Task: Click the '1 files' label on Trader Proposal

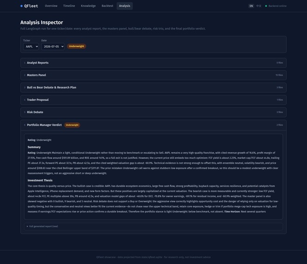Action: click(280, 100)
